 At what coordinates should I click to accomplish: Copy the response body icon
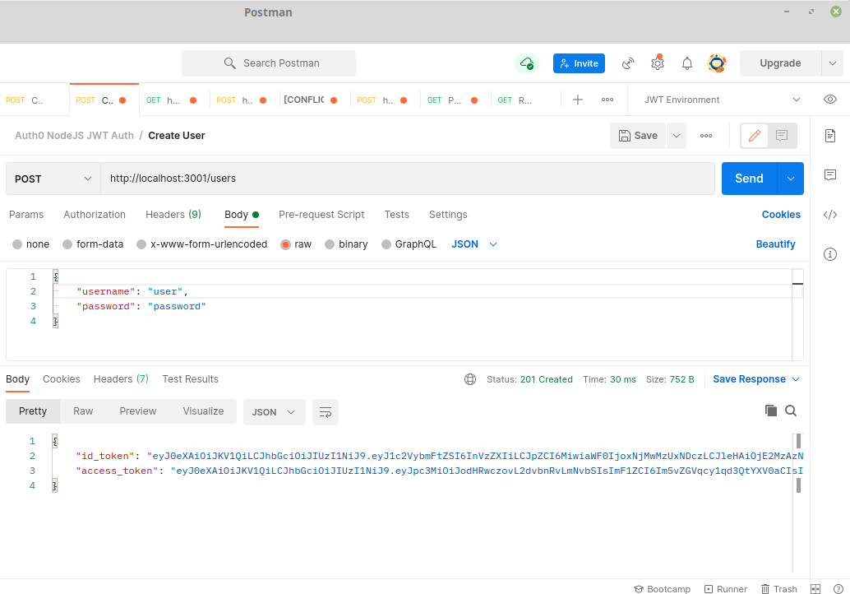click(x=771, y=411)
